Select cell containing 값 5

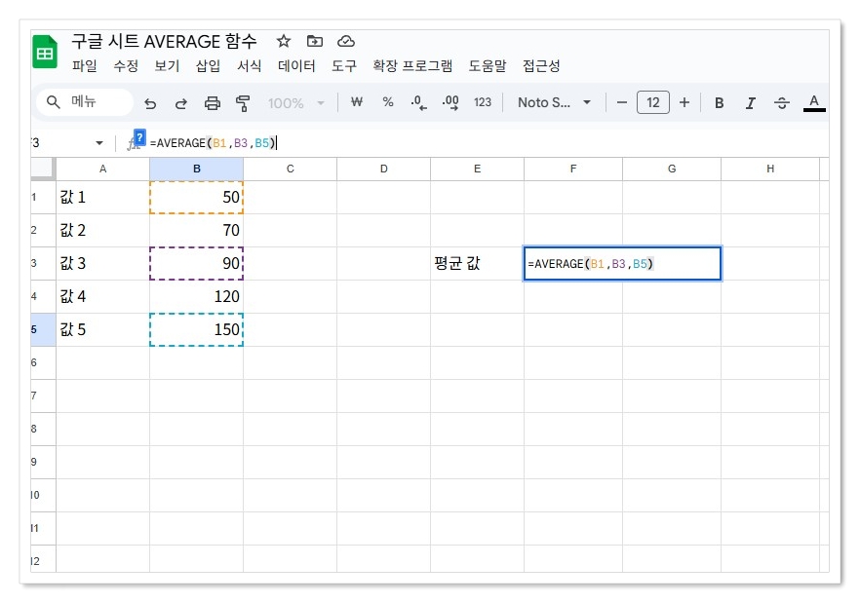(102, 329)
